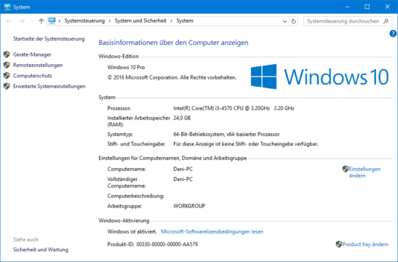The width and height of the screenshot is (398, 262).
Task: Click shield icon beside Product Key ändern
Action: (x=339, y=245)
